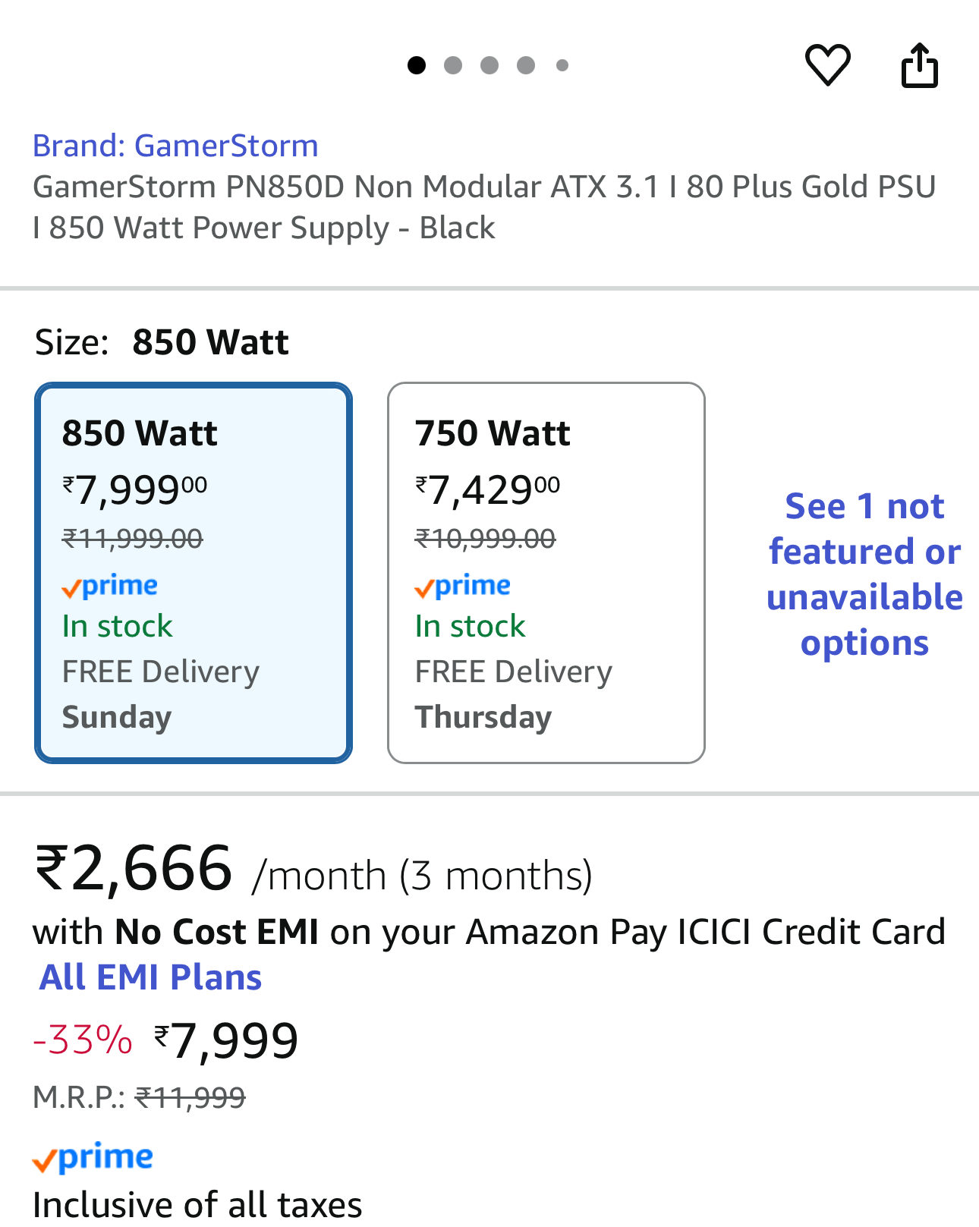Click the prime logo in 850 Watt card
The width and height of the screenshot is (979, 1227).
click(x=110, y=586)
